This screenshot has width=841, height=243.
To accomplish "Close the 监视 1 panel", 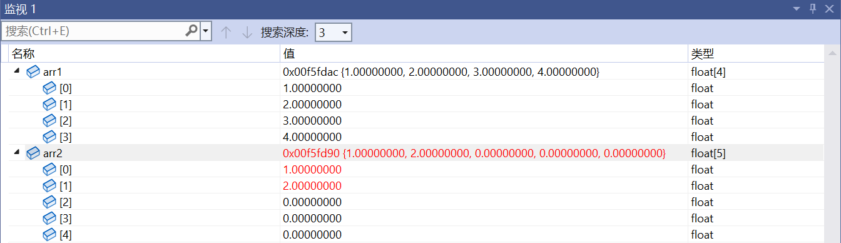I will (x=830, y=9).
